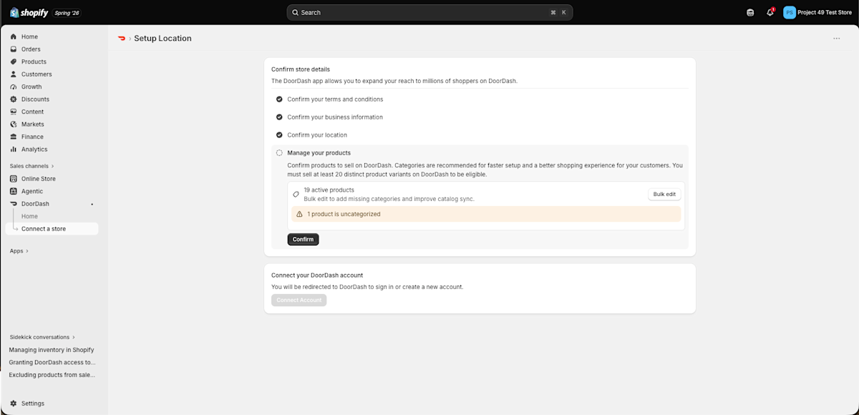This screenshot has height=415, width=859.
Task: Click the tag icon beside 19 active products
Action: point(296,194)
